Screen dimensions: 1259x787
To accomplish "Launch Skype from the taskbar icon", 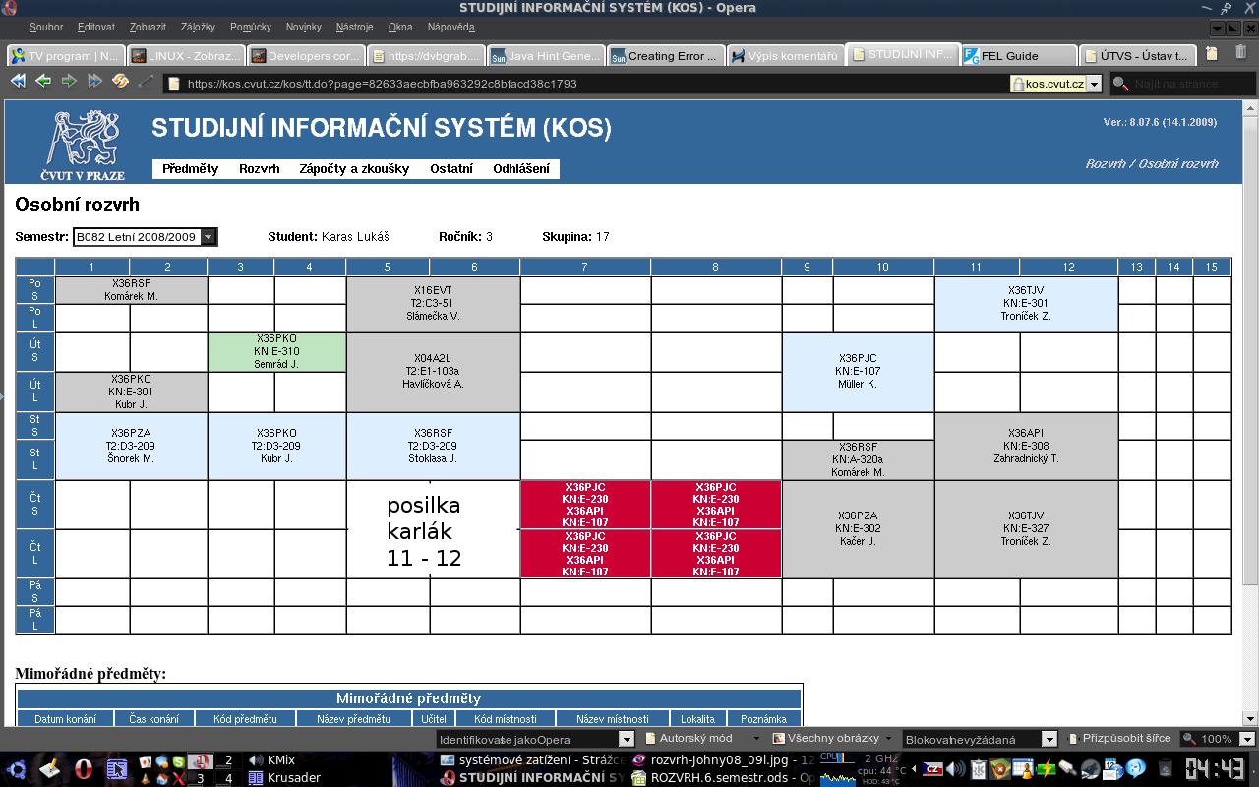I will pyautogui.click(x=179, y=761).
